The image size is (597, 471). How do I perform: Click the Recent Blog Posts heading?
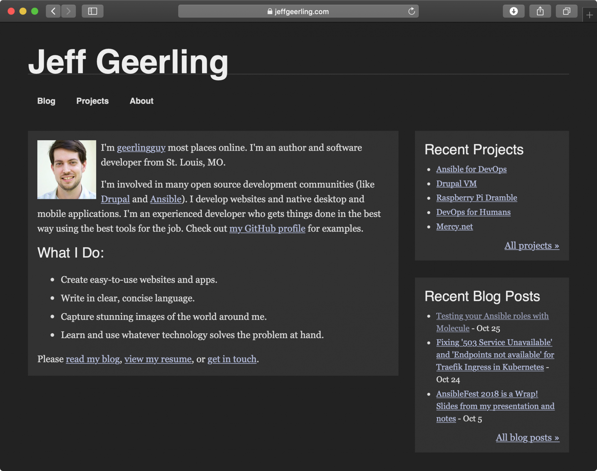482,296
